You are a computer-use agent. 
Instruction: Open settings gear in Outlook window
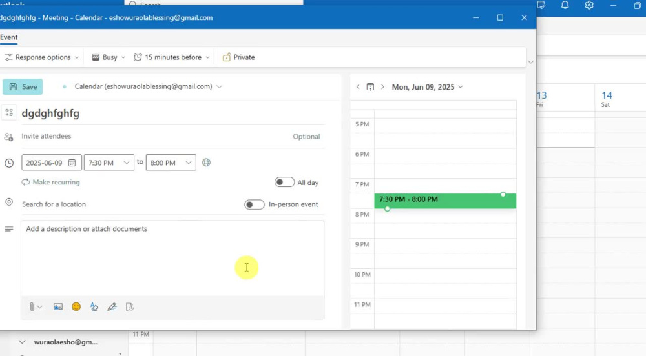click(x=589, y=5)
